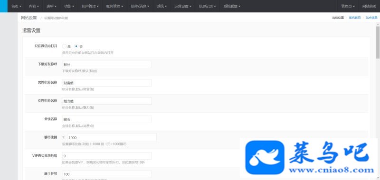Image resolution: width=380 pixels, height=180 pixels.
Task: Open the 首页 dropdown menu
Action: coord(17,6)
